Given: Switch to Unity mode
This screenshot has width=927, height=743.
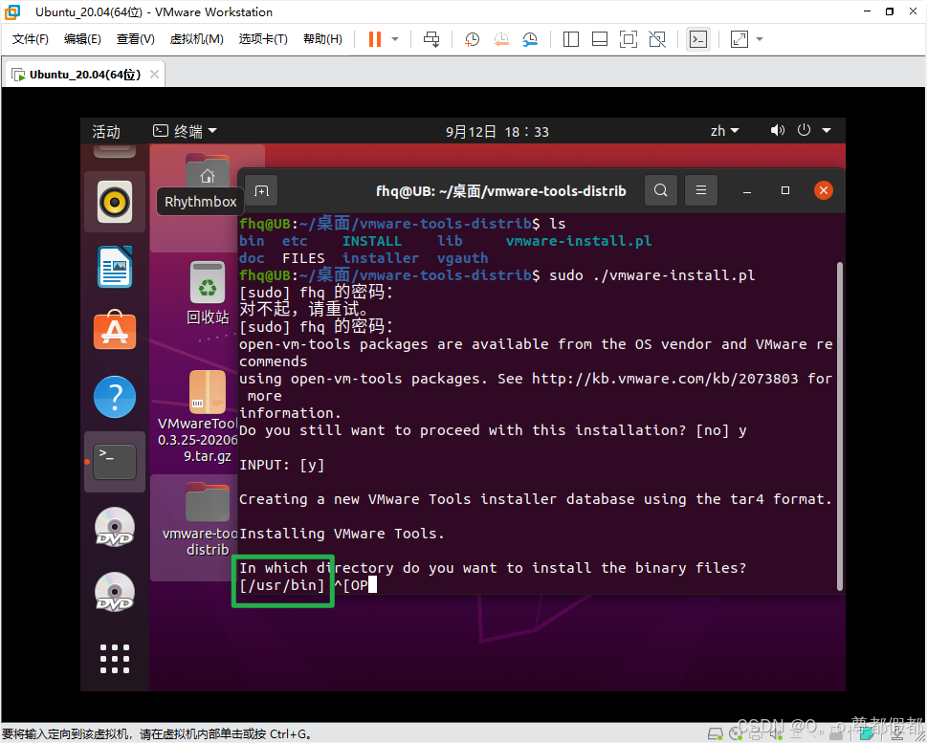Looking at the screenshot, I should 657,39.
